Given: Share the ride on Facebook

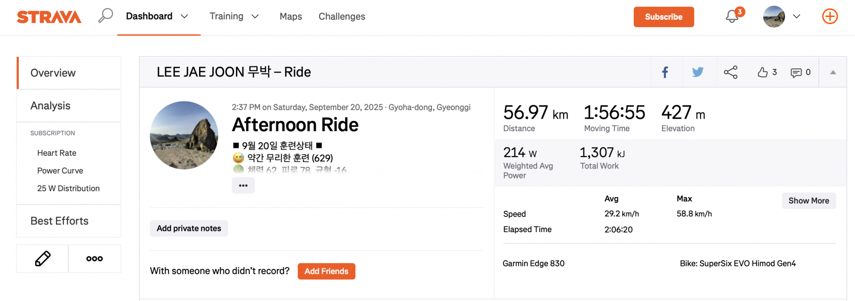Looking at the screenshot, I should coord(665,72).
